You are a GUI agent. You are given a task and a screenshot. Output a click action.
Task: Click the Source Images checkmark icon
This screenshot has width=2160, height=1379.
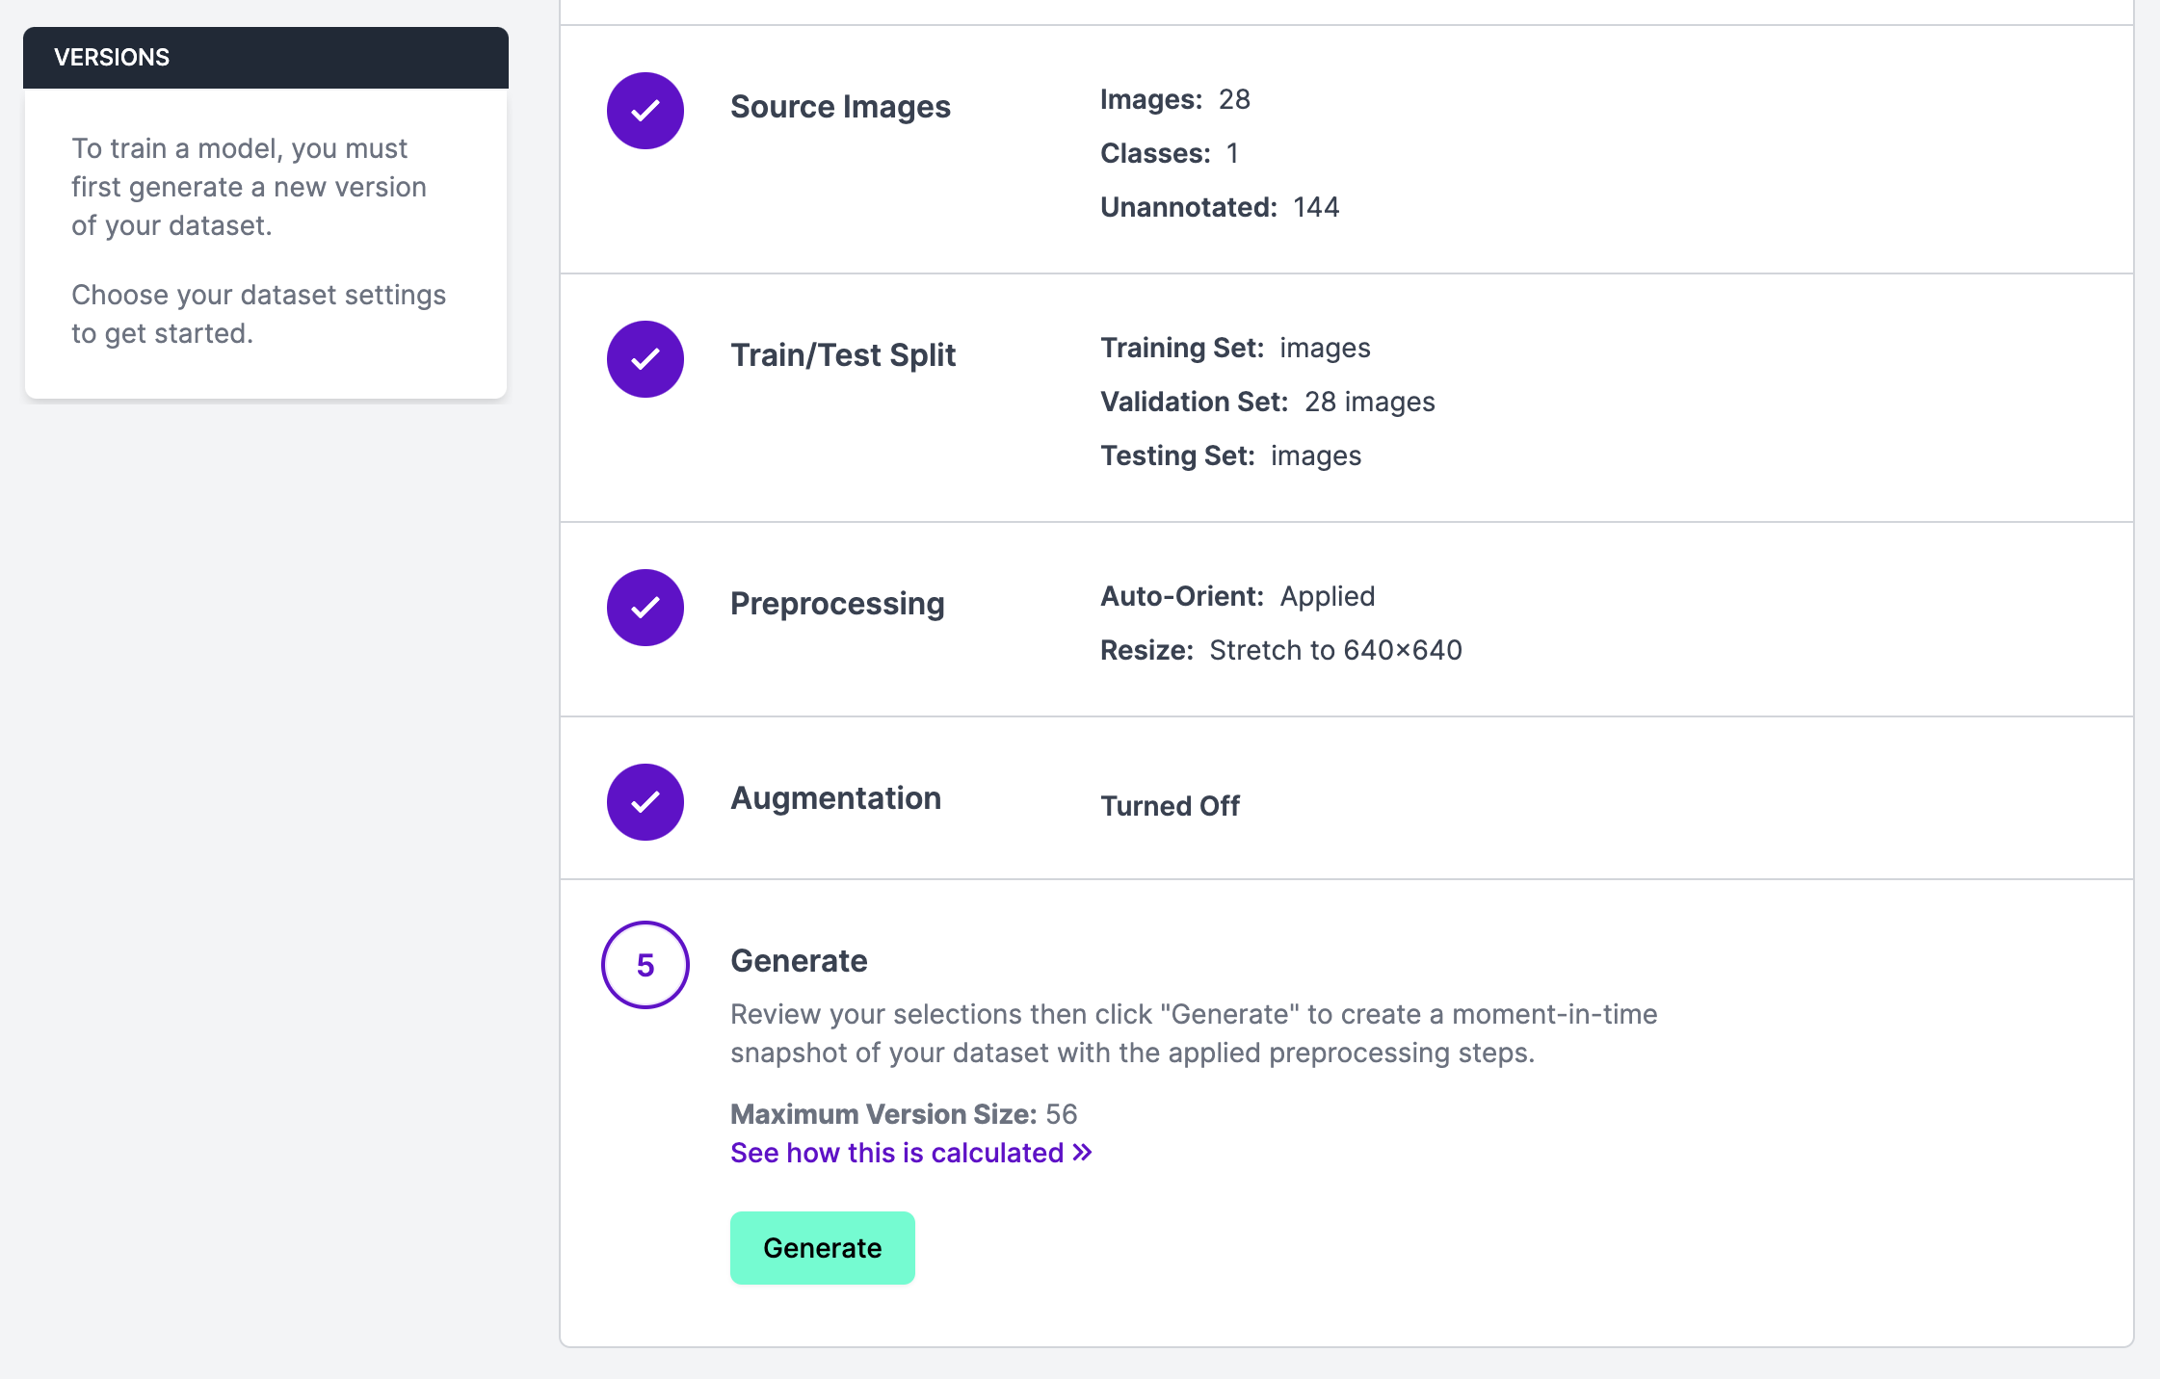point(645,111)
